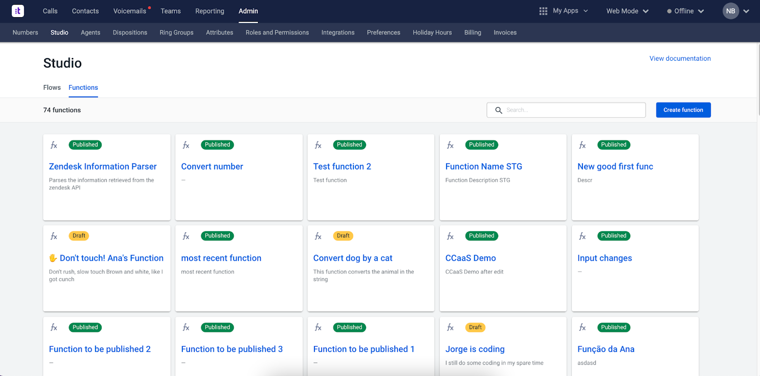Open the My Apps grid icon
The image size is (760, 376).
(x=543, y=11)
